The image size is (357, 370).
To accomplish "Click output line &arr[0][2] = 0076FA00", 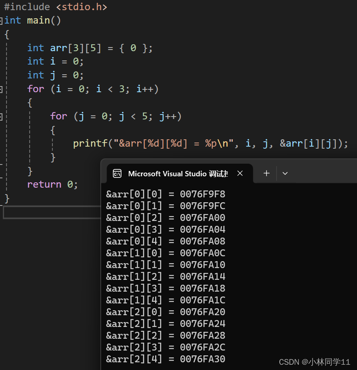I will pos(166,218).
